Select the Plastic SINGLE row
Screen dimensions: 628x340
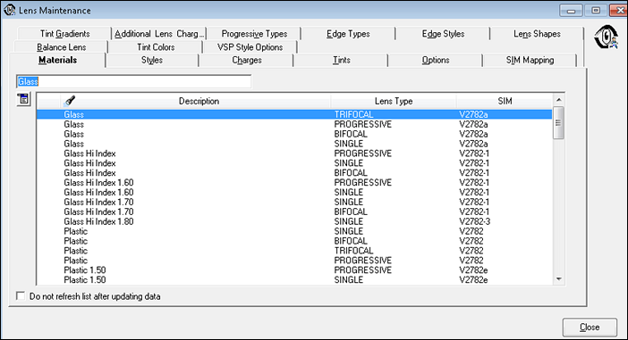[x=294, y=231]
